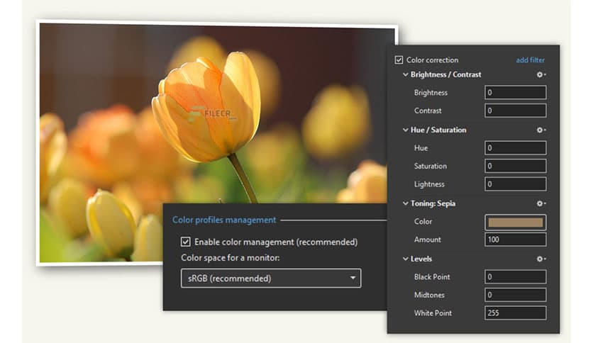This screenshot has height=343, width=593.
Task: Click the Hue value field
Action: point(516,147)
